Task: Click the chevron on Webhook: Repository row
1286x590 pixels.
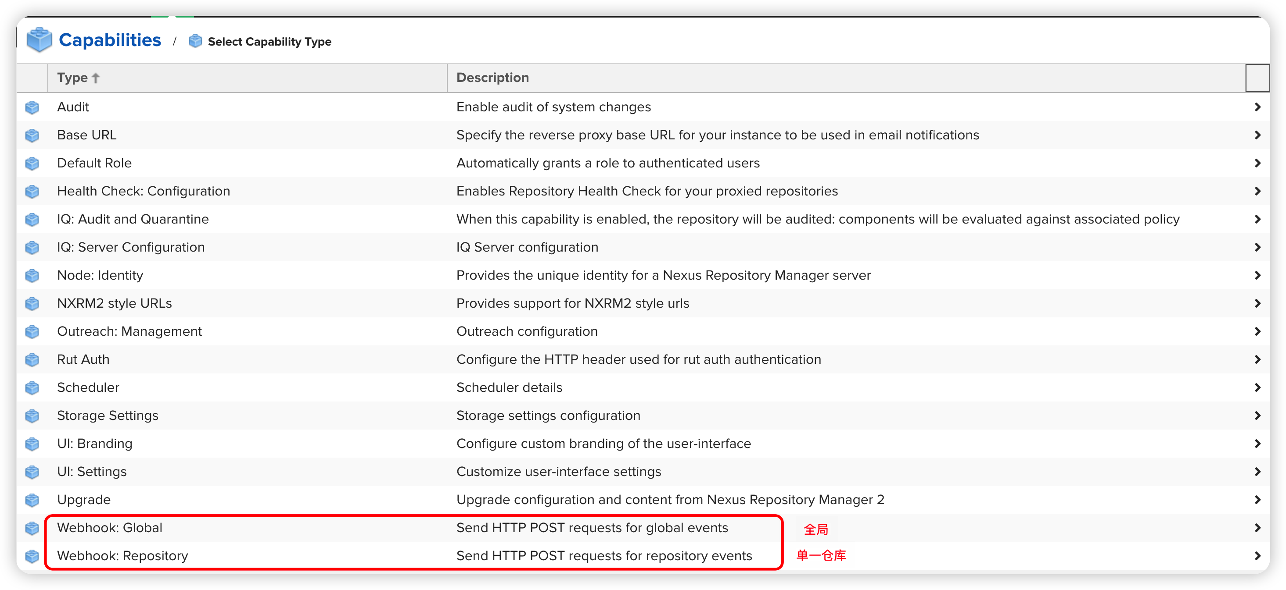Action: (1257, 555)
